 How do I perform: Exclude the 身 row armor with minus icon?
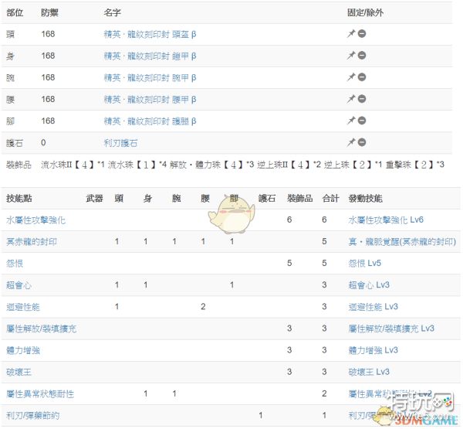point(361,56)
